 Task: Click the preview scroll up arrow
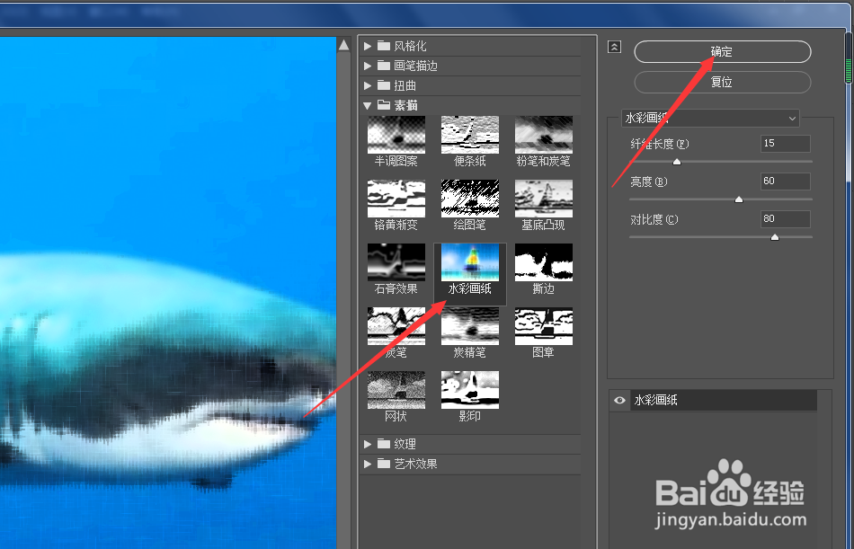pos(343,45)
